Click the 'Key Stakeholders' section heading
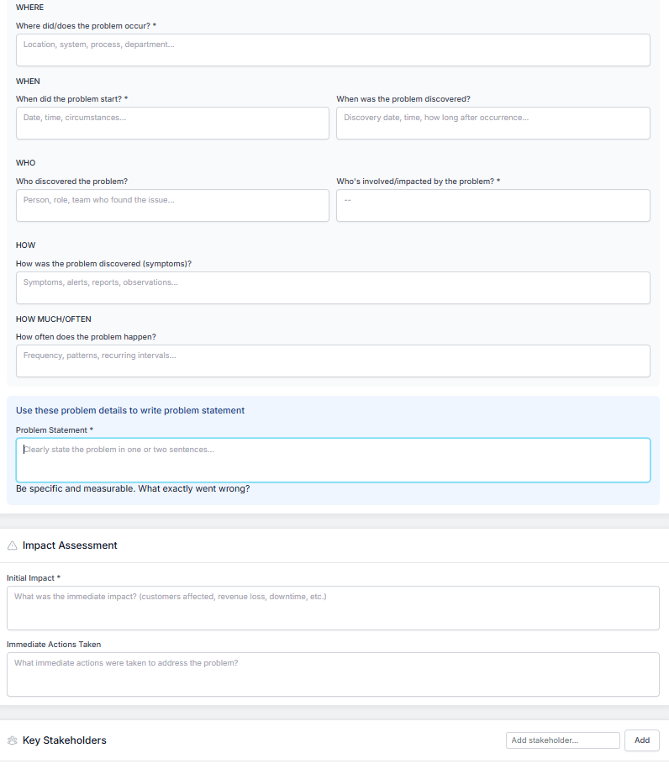The height and width of the screenshot is (769, 669). [x=65, y=740]
